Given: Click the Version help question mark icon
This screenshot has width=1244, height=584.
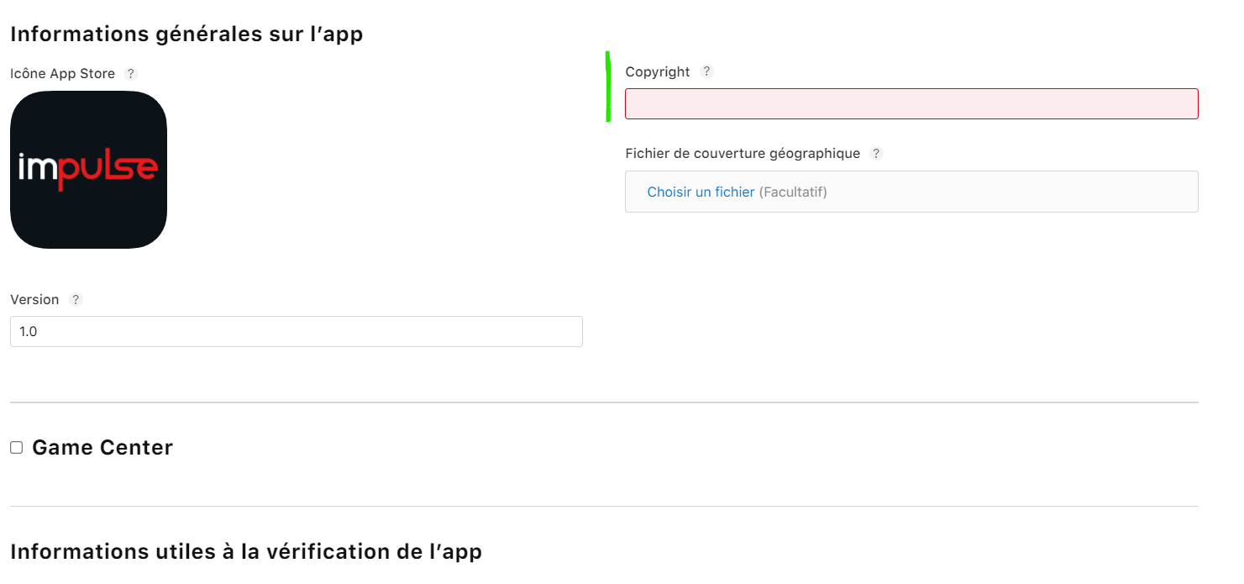Looking at the screenshot, I should [76, 299].
